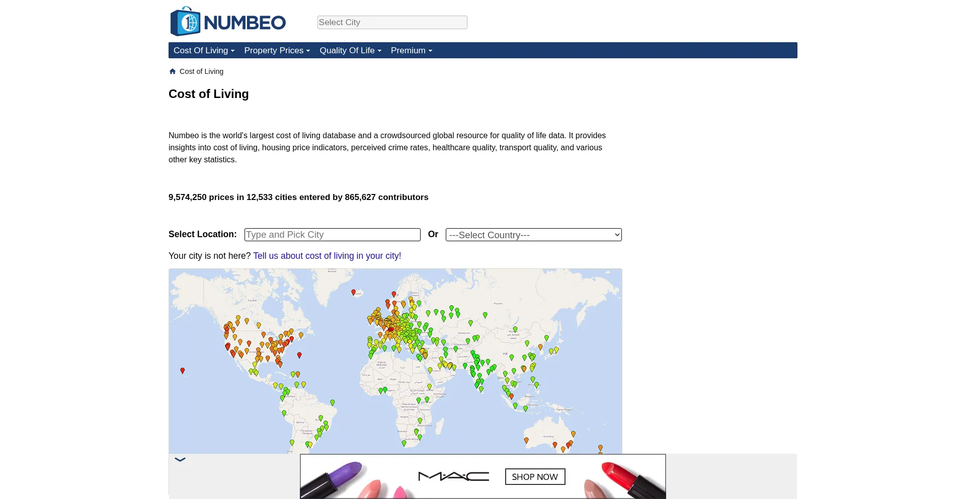The image size is (966, 499).
Task: Click into the Type and Pick City field
Action: pyautogui.click(x=332, y=235)
